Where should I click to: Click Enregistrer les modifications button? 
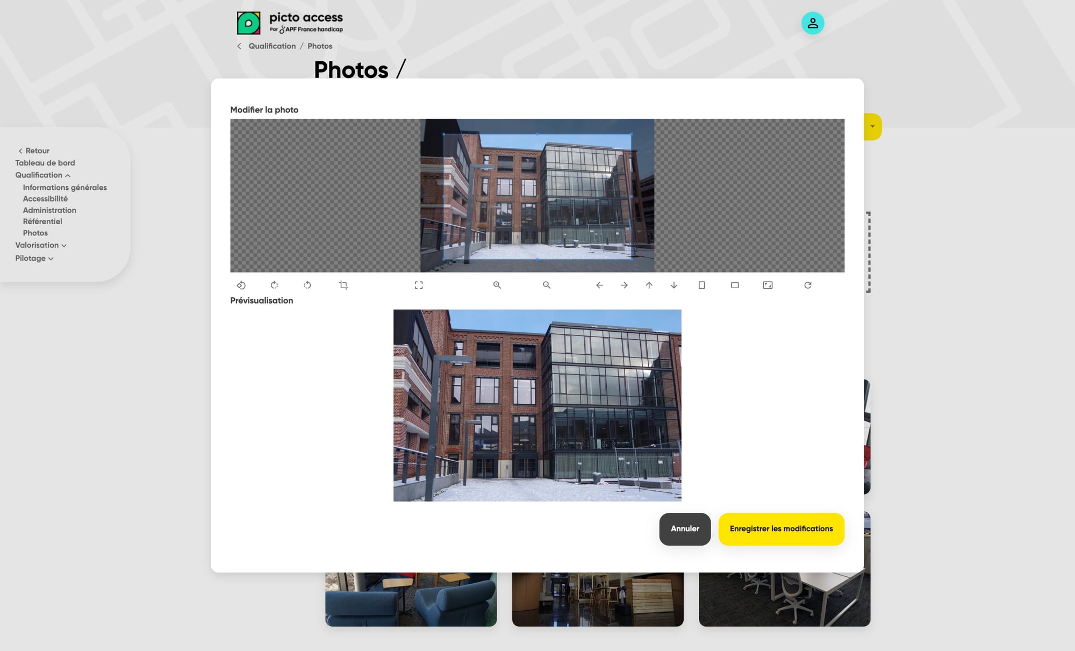pos(781,529)
